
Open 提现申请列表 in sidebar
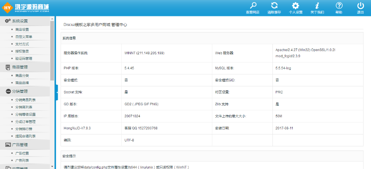click(25, 136)
